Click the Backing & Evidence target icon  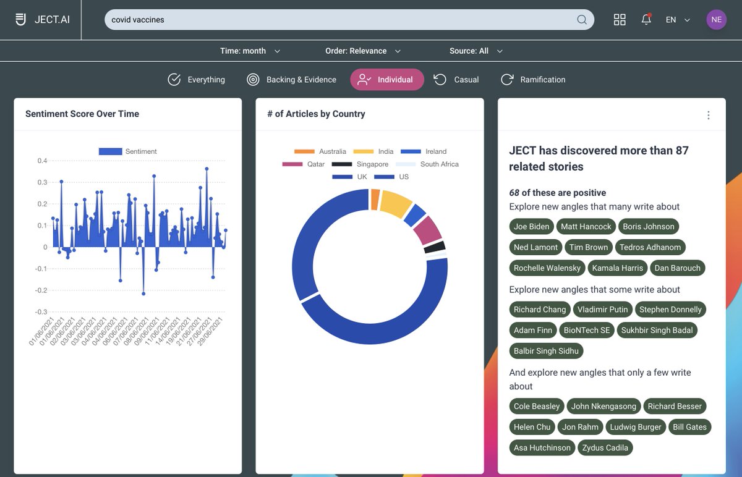[253, 80]
